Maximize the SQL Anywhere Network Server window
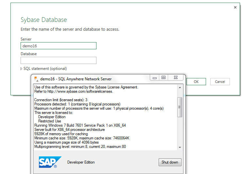Screen dimensions: 242x174 point(164,78)
